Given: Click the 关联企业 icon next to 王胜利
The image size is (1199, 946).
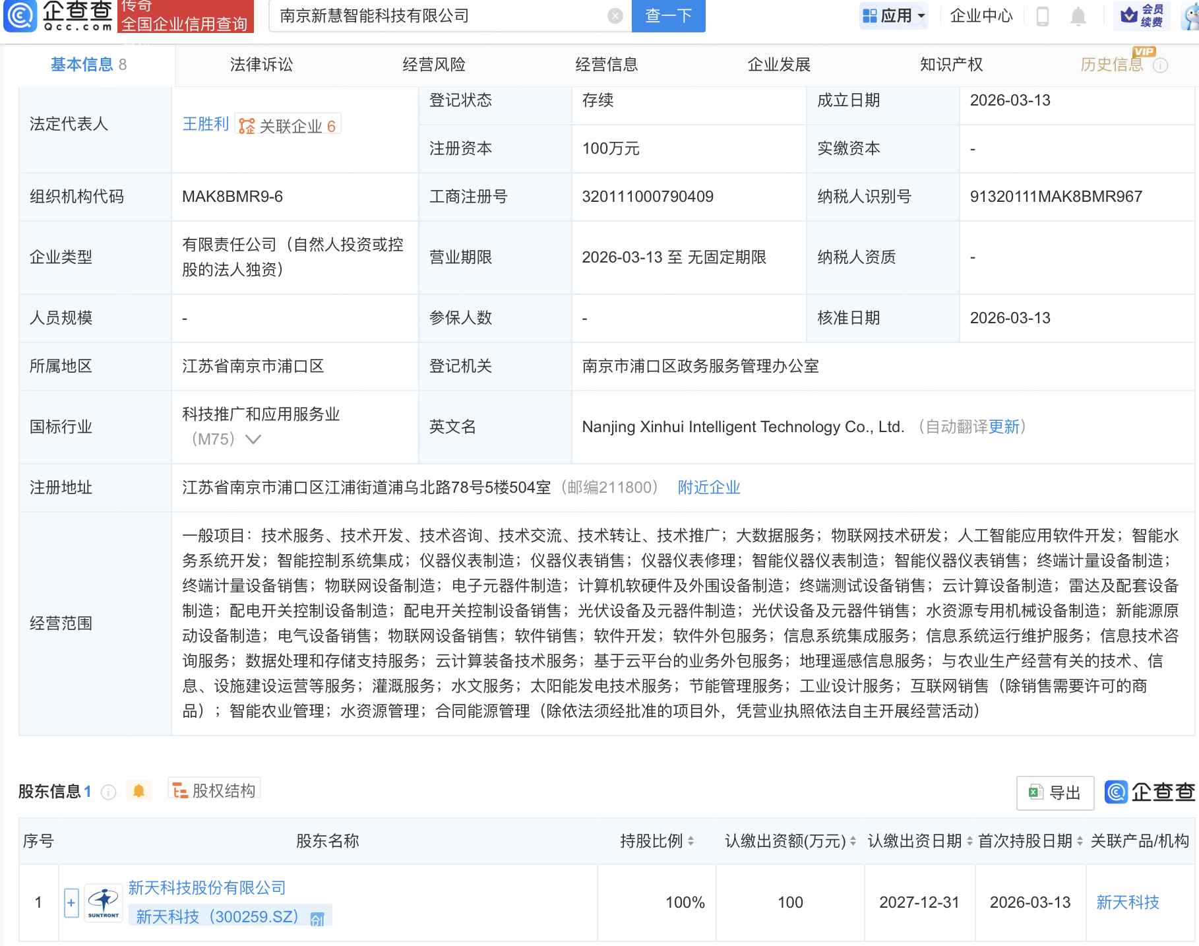Looking at the screenshot, I should pos(246,123).
